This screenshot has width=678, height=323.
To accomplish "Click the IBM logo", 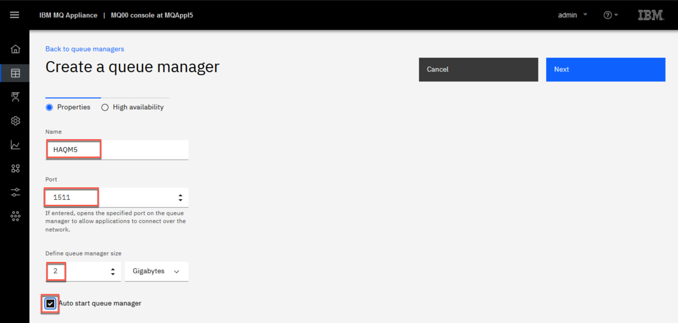I will [x=651, y=15].
